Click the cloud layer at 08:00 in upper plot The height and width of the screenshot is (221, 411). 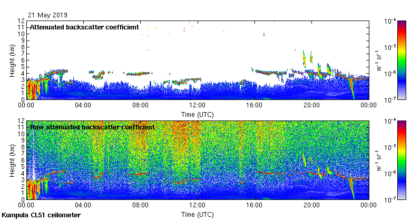click(x=138, y=74)
